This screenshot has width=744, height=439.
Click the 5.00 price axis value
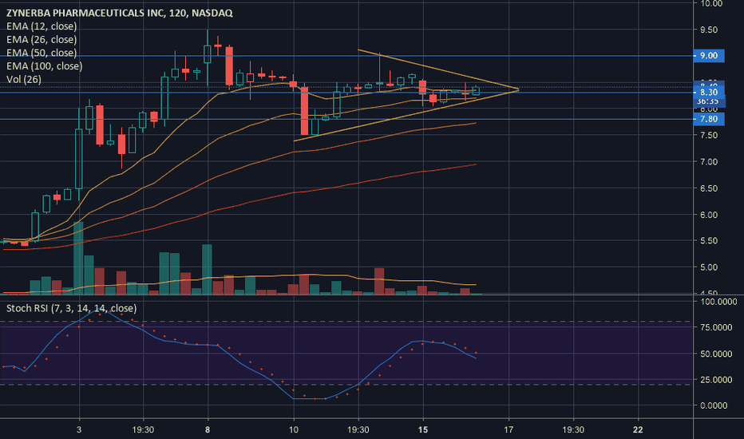pyautogui.click(x=709, y=267)
